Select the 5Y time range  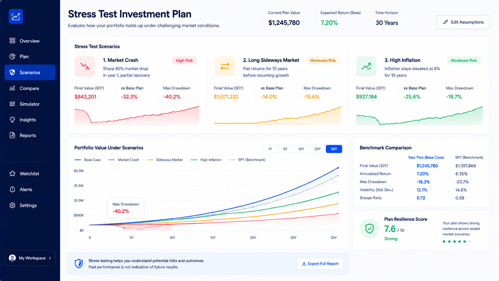coord(285,149)
